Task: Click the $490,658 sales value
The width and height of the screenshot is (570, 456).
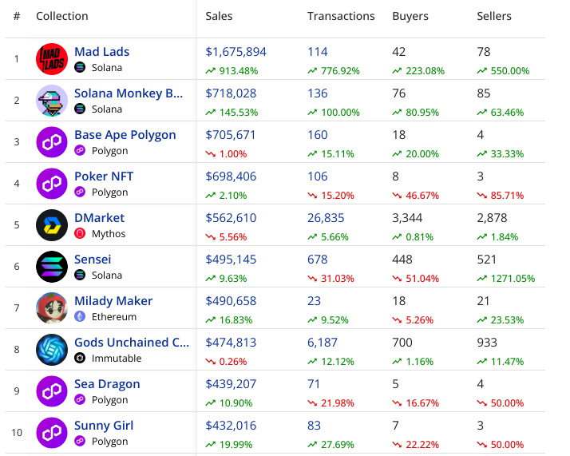Action: pyautogui.click(x=231, y=301)
